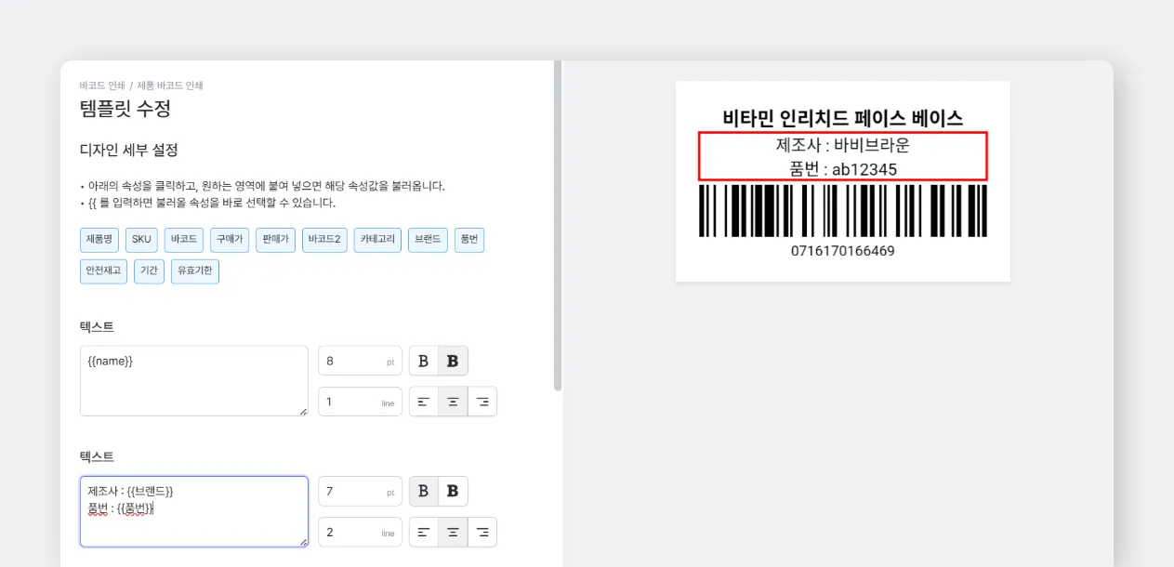Left-align the 제조사 text block
Screen dimensions: 1174x567
pos(423,532)
